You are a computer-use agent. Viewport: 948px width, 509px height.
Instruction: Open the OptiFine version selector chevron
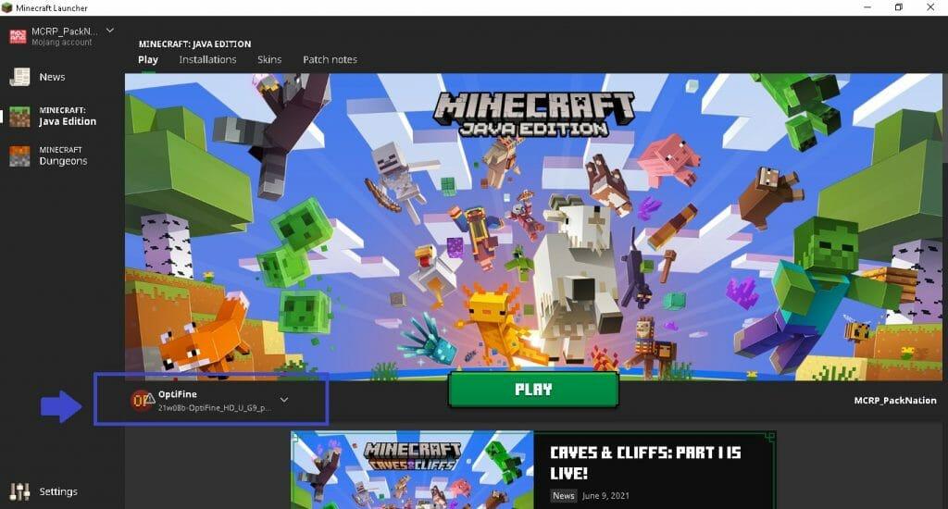284,400
